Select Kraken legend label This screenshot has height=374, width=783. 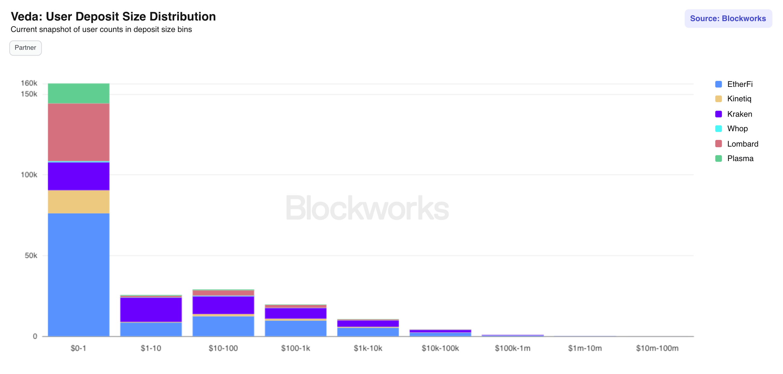pos(740,114)
